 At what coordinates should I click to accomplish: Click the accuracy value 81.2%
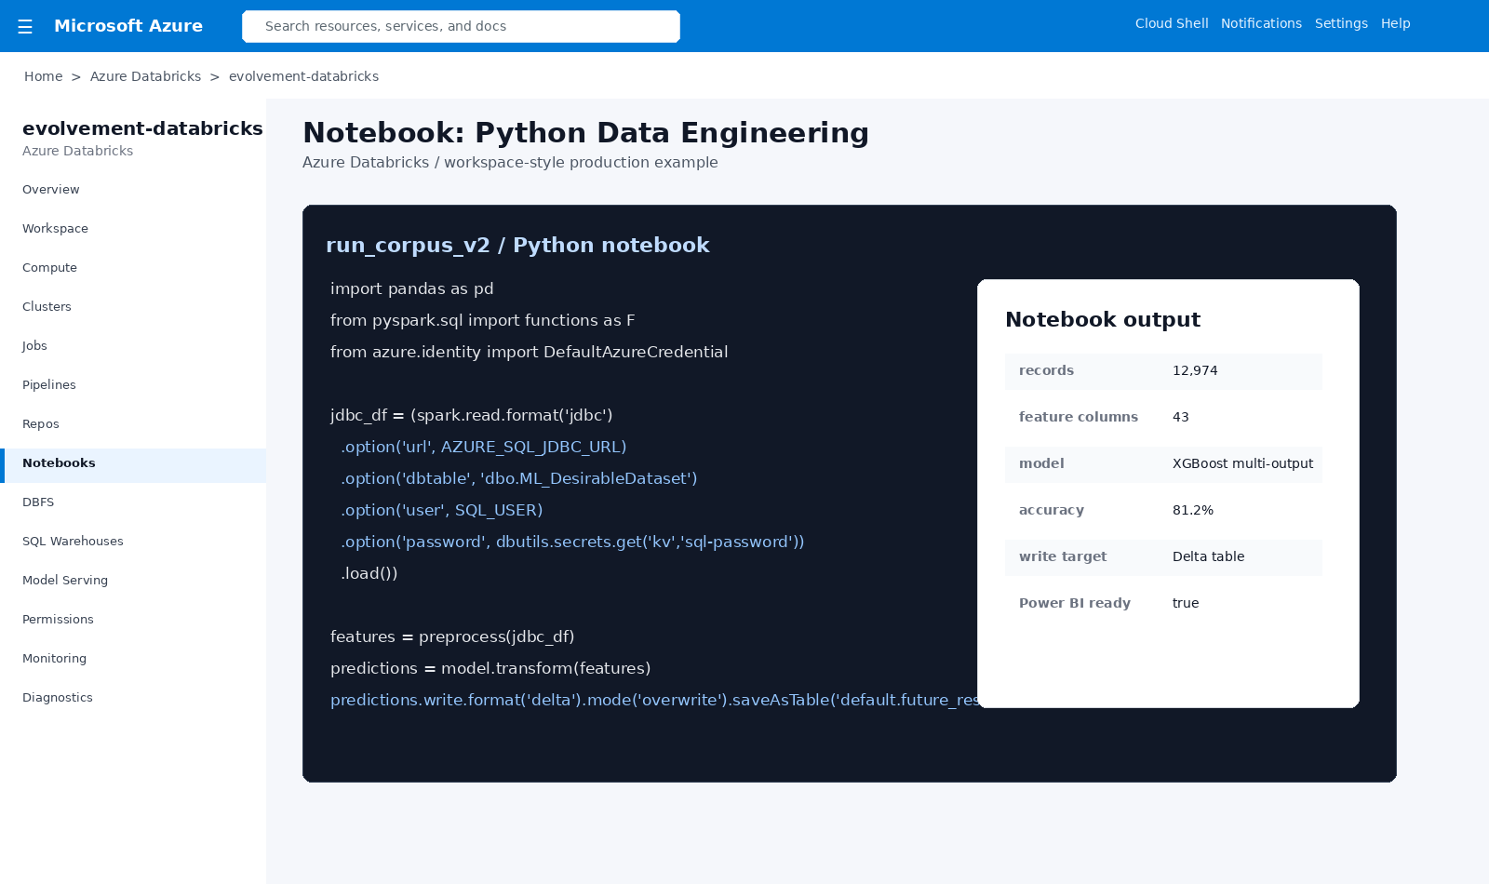1193,510
